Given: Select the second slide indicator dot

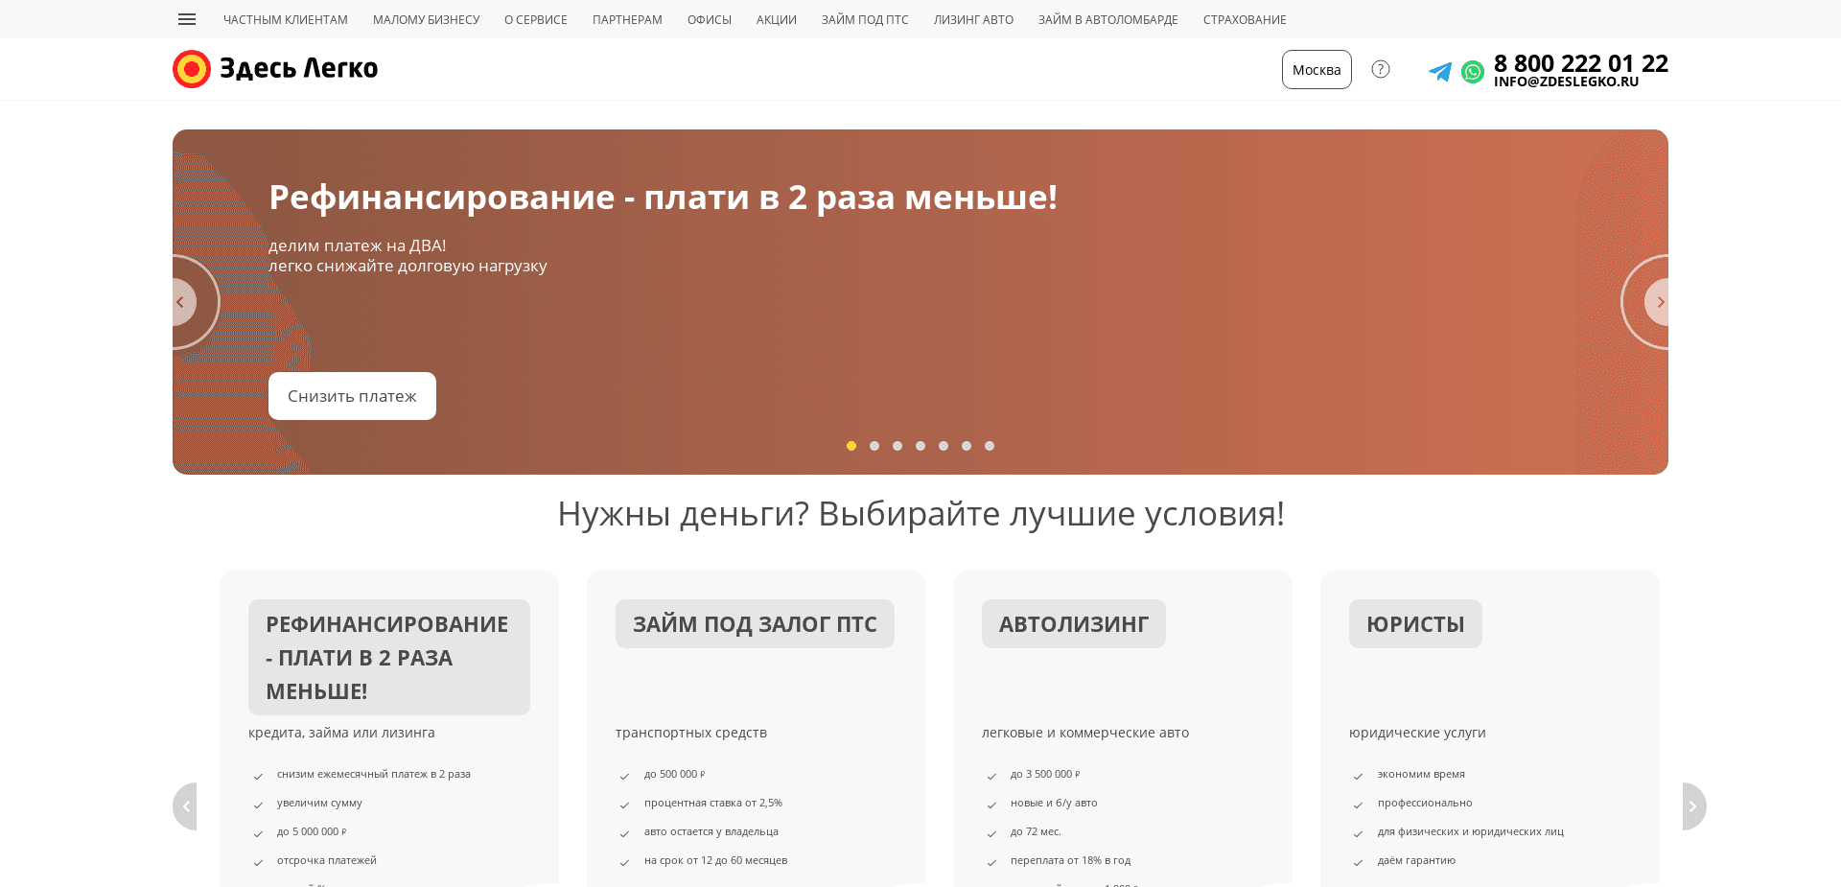Looking at the screenshot, I should [x=874, y=446].
